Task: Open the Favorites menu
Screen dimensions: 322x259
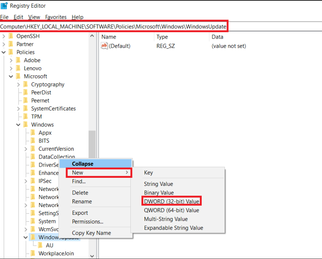Action: tap(56, 17)
